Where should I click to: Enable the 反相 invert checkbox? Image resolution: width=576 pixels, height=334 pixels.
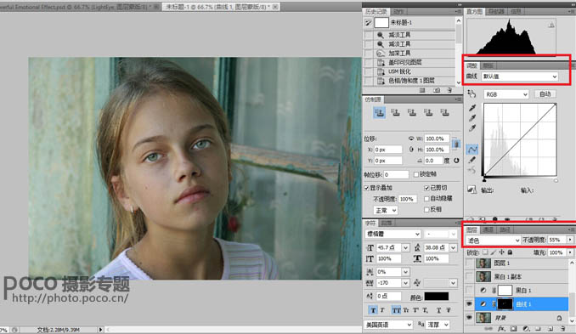coord(426,209)
